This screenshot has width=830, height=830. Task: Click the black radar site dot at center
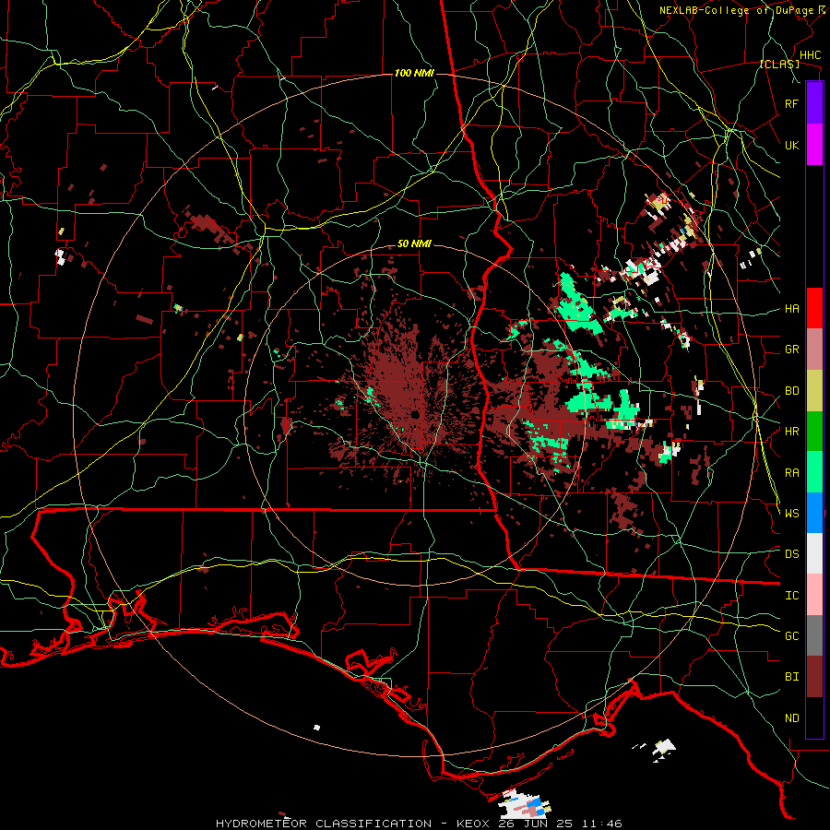pos(414,414)
